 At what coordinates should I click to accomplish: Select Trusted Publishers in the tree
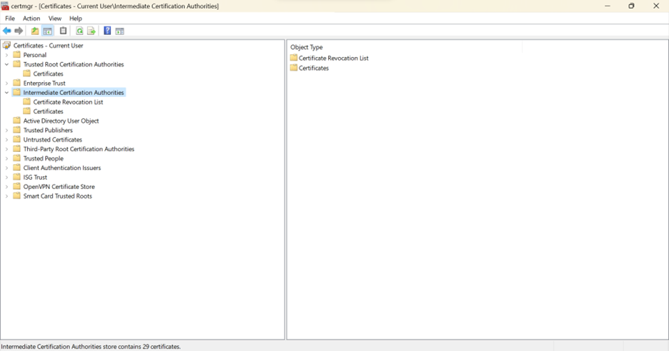coord(48,130)
